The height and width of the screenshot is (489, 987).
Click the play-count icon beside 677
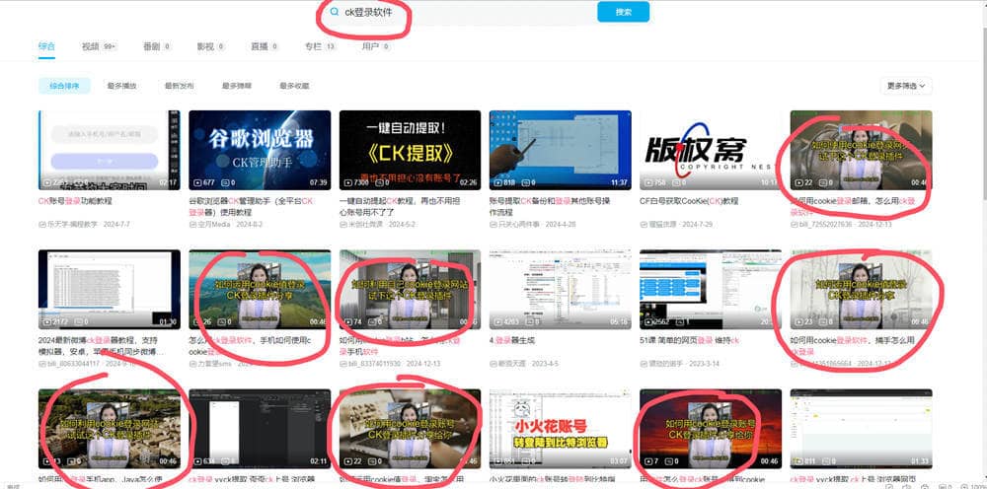coord(197,183)
